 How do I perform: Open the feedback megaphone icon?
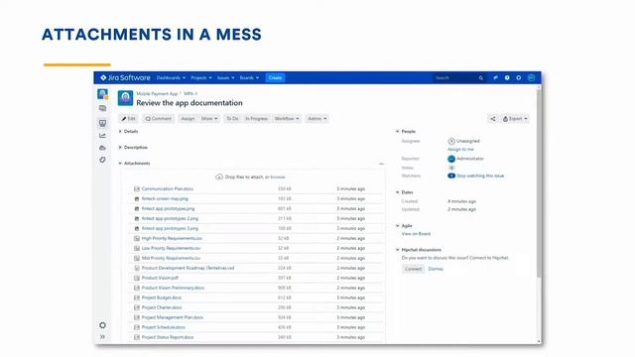(x=495, y=77)
